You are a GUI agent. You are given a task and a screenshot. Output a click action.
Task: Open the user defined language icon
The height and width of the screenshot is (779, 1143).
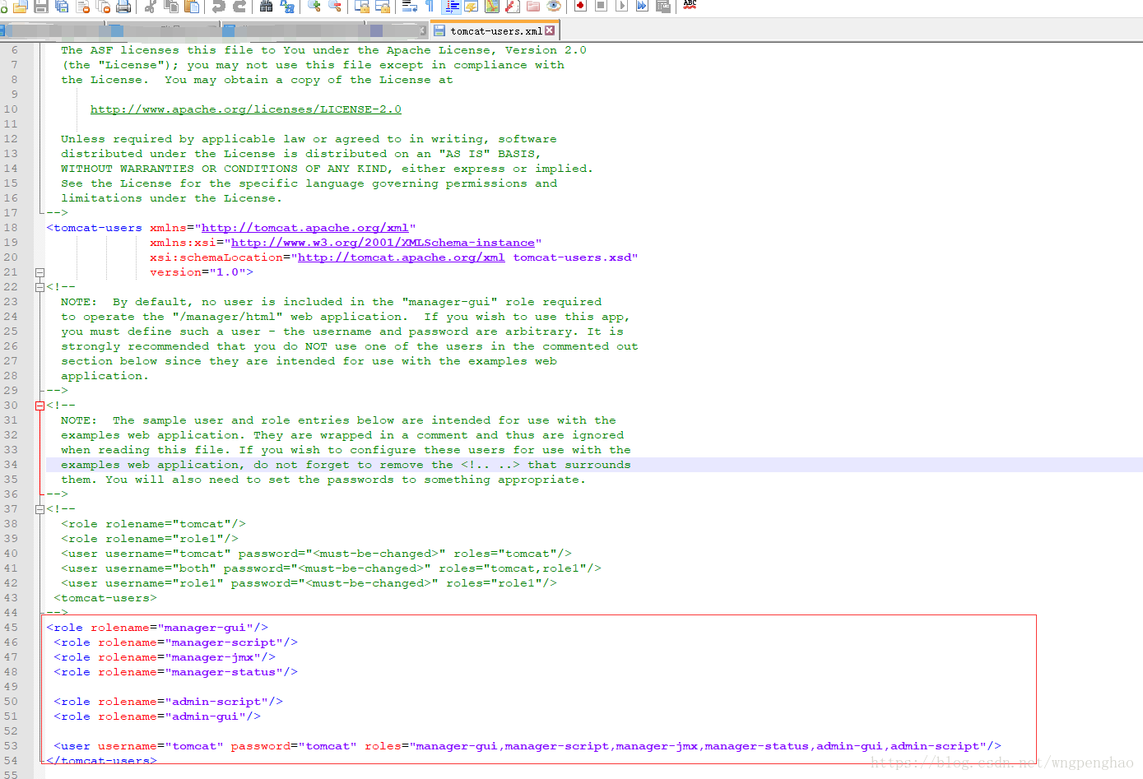click(x=472, y=7)
